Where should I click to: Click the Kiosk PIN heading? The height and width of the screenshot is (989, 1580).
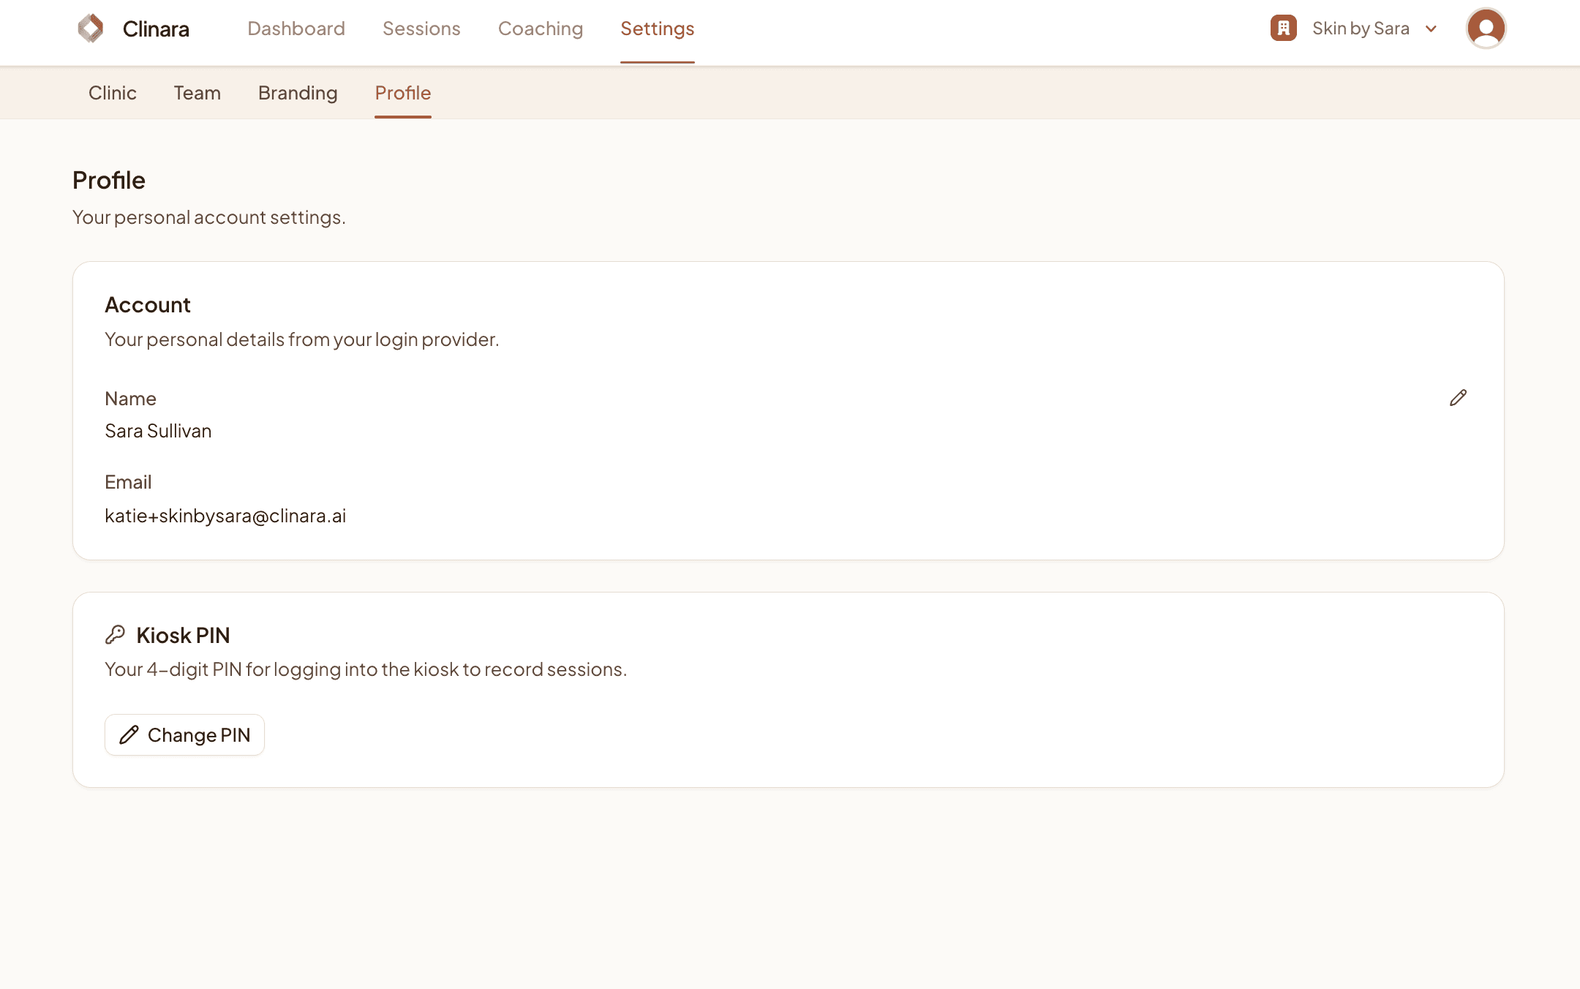coord(183,635)
